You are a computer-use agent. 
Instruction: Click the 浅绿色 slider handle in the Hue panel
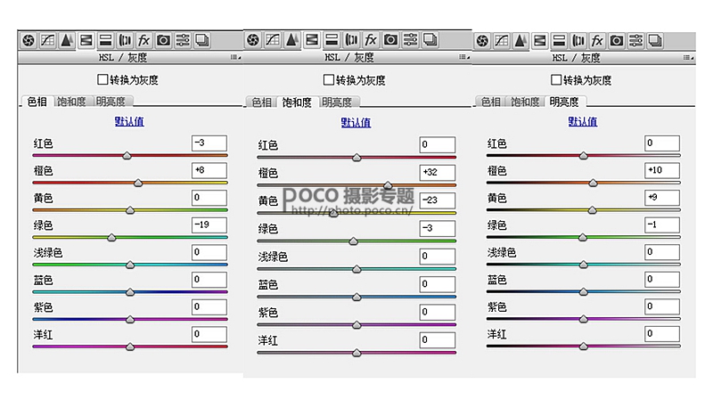pos(130,265)
